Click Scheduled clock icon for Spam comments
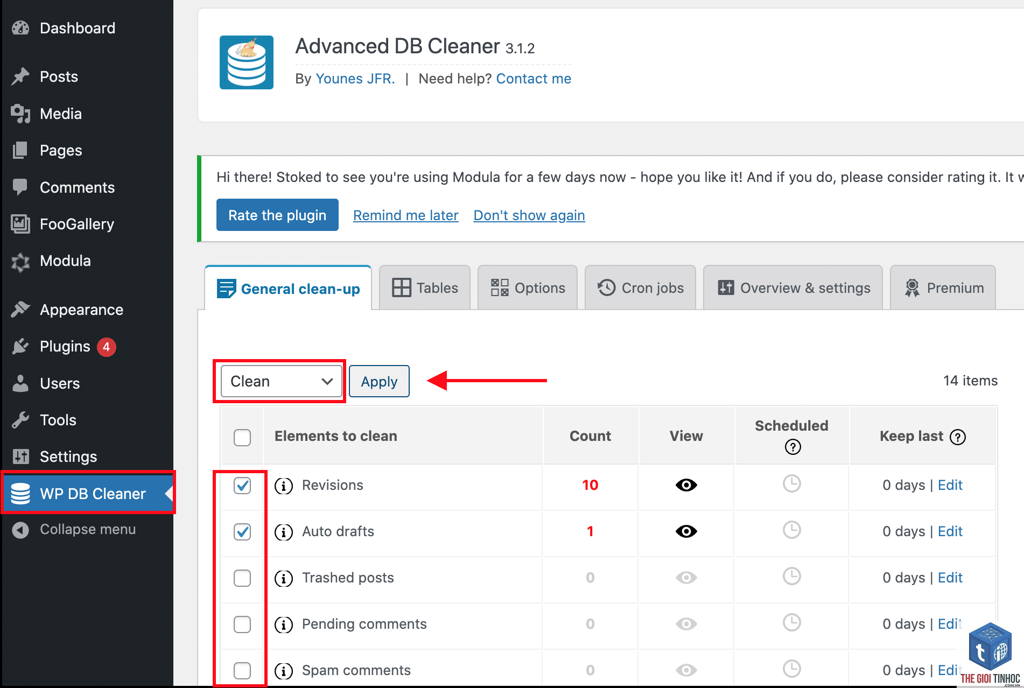Image resolution: width=1024 pixels, height=688 pixels. tap(792, 669)
